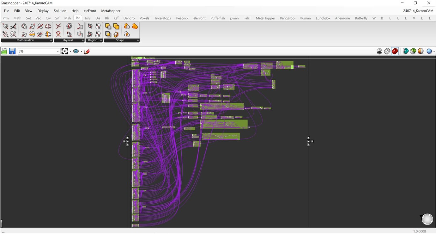Open a Grasshopper document with the folder icon

[x=4, y=51]
